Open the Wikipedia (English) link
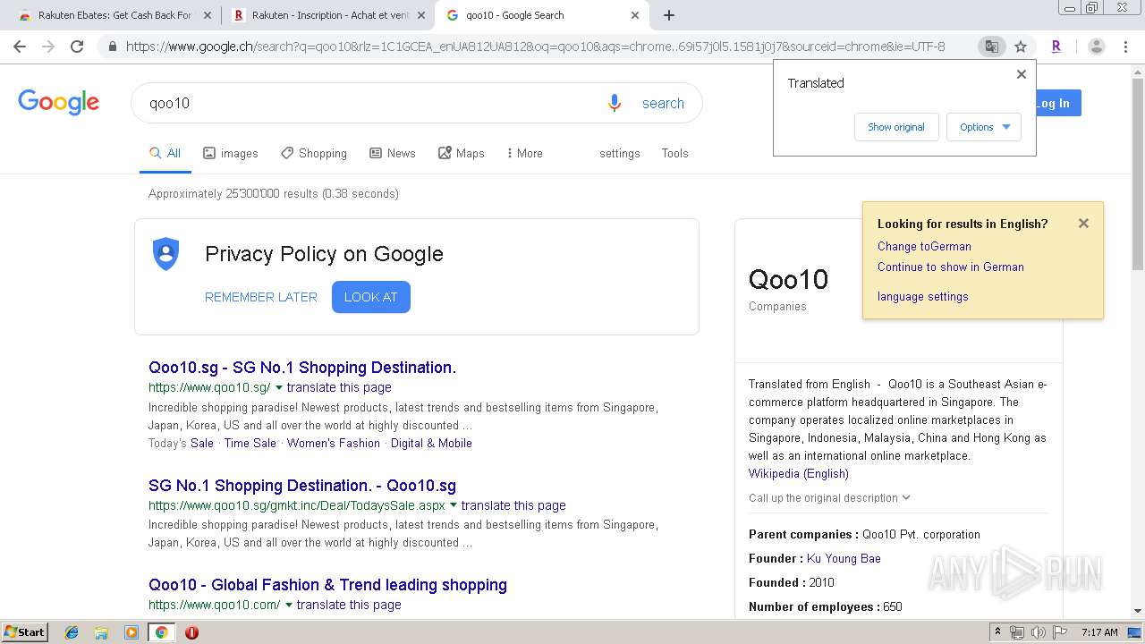 pos(799,474)
